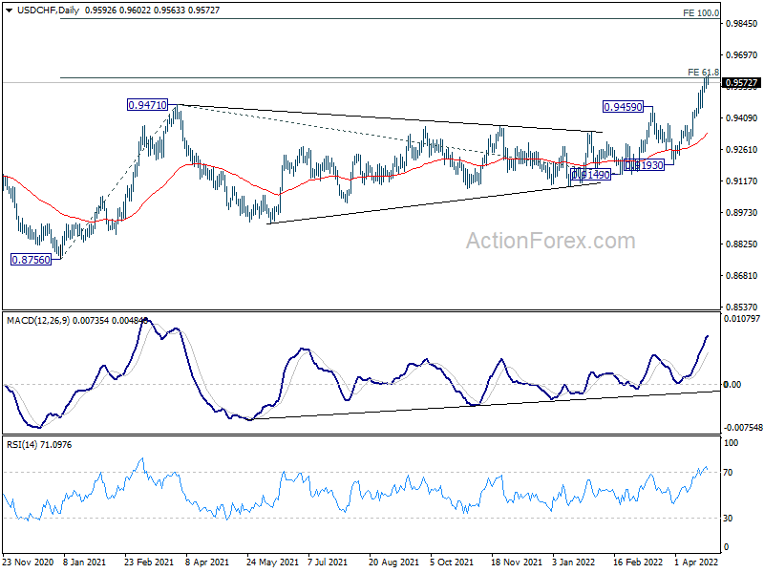Select the 1 Apr 2022 date marker
764x573 pixels.
click(697, 562)
